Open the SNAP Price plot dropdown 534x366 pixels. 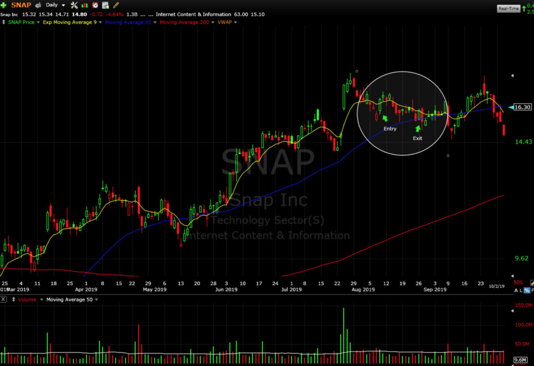(x=38, y=22)
